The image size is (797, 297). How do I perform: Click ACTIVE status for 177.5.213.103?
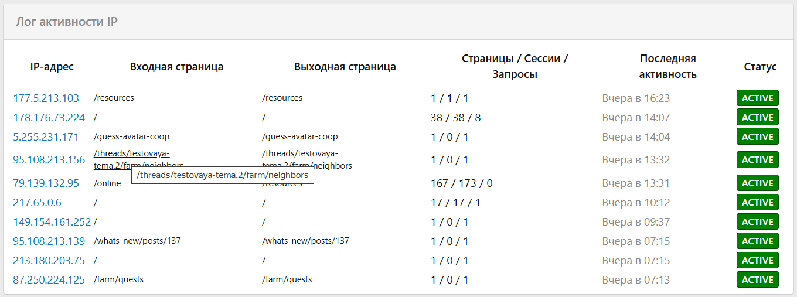coord(757,98)
